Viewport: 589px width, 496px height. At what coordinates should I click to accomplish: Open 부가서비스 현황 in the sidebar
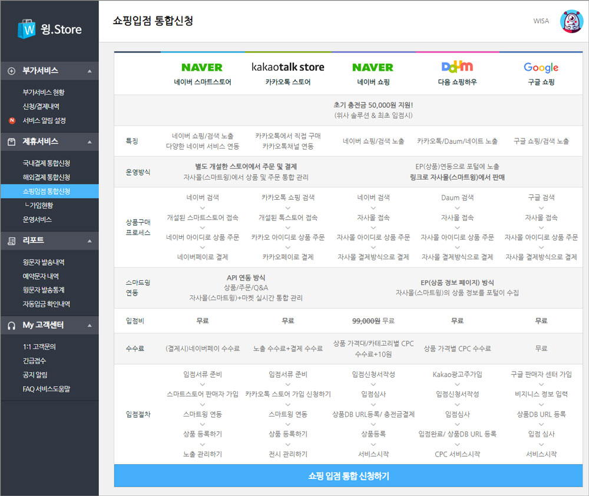44,92
